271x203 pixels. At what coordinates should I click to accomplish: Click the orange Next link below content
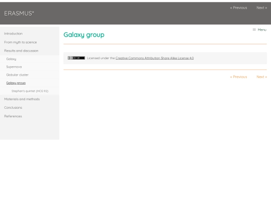[x=261, y=77]
